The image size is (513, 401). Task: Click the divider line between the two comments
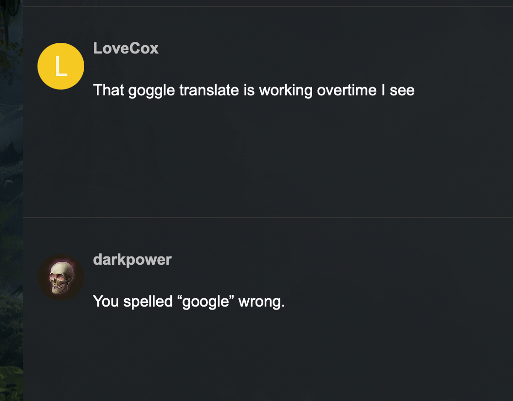(268, 218)
